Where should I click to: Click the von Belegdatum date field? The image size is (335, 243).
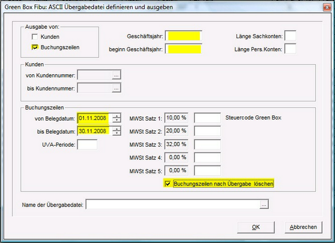[94, 118]
